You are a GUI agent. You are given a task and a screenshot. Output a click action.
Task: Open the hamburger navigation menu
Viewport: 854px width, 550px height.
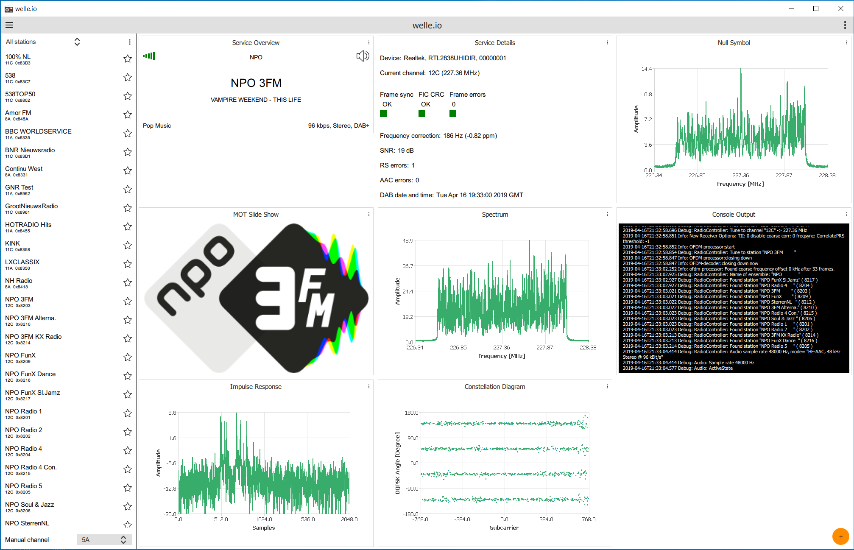click(9, 25)
